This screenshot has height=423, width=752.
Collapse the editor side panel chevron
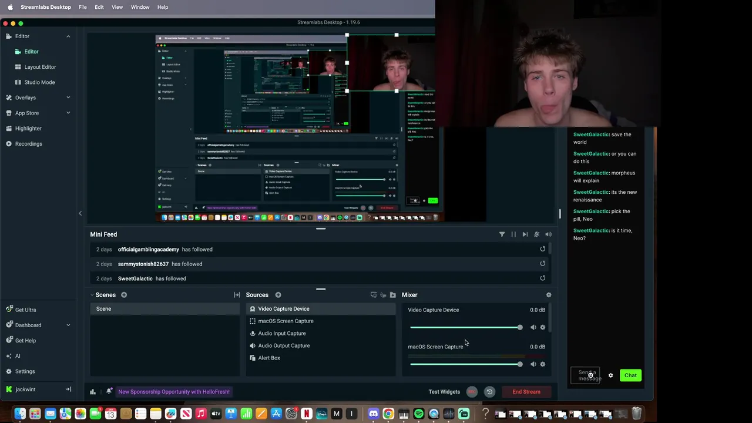[80, 213]
